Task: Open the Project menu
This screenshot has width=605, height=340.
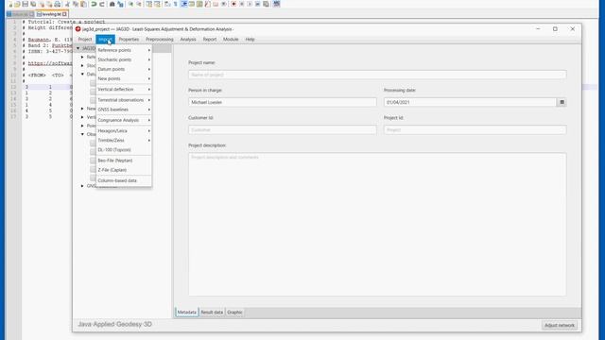Action: 85,40
